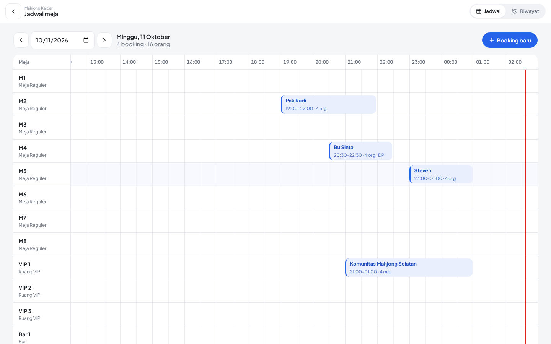
Task: Open Komunitas Mahjong Selatan booking on VIP 1
Action: (409, 268)
